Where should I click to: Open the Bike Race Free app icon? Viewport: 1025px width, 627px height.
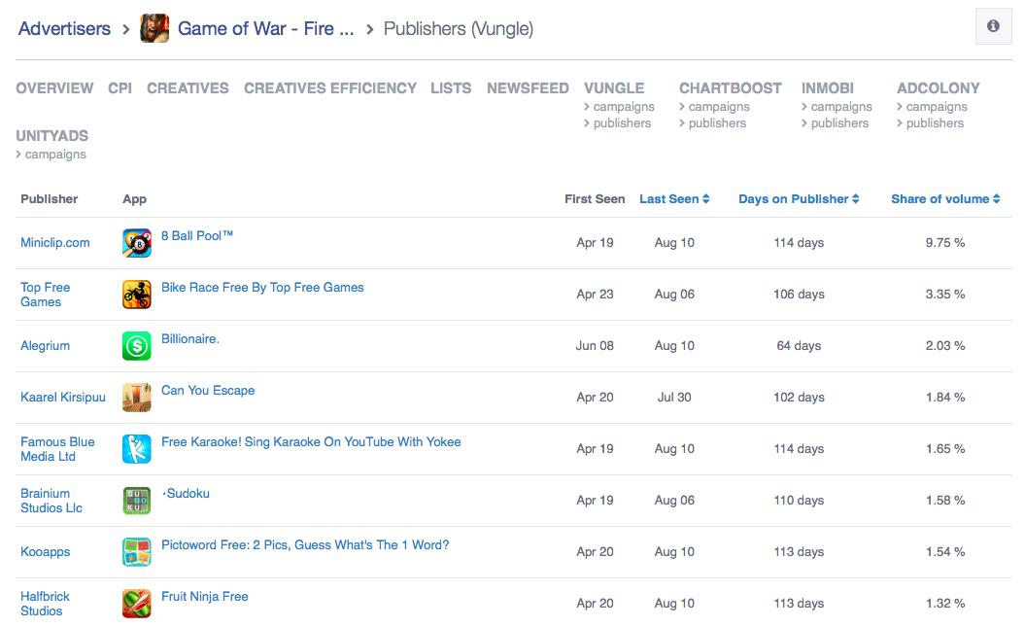[x=137, y=295]
